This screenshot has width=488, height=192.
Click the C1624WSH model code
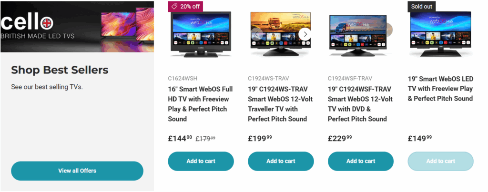pyautogui.click(x=183, y=78)
